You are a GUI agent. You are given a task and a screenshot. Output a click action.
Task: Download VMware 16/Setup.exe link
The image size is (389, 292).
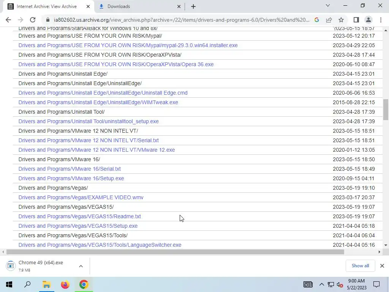pos(71,178)
